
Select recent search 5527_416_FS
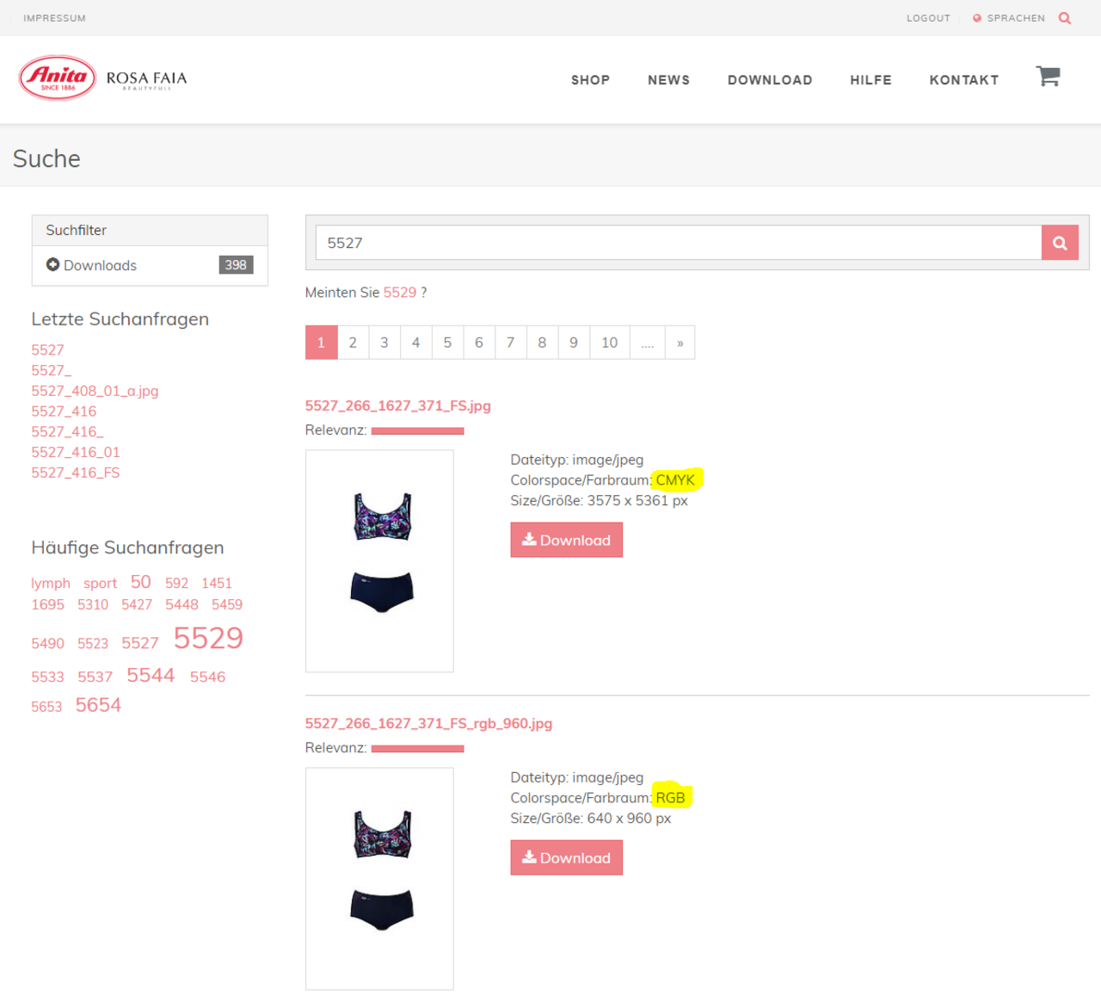[76, 473]
